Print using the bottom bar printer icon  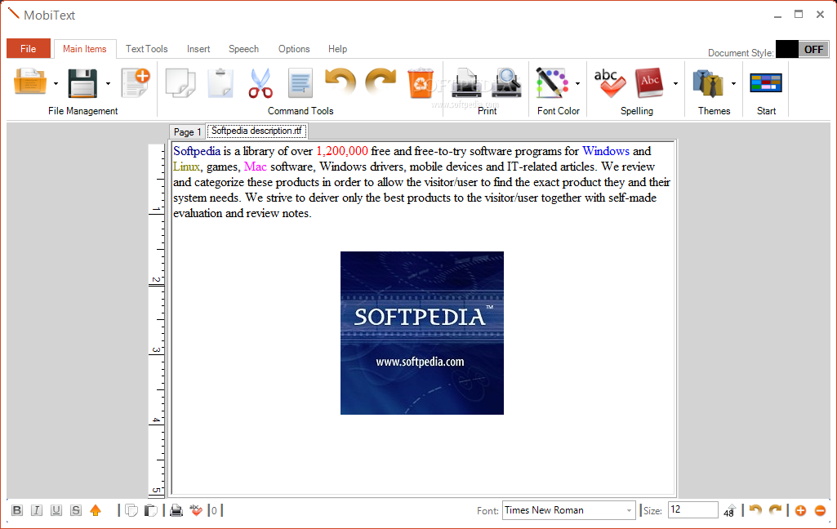(x=176, y=511)
